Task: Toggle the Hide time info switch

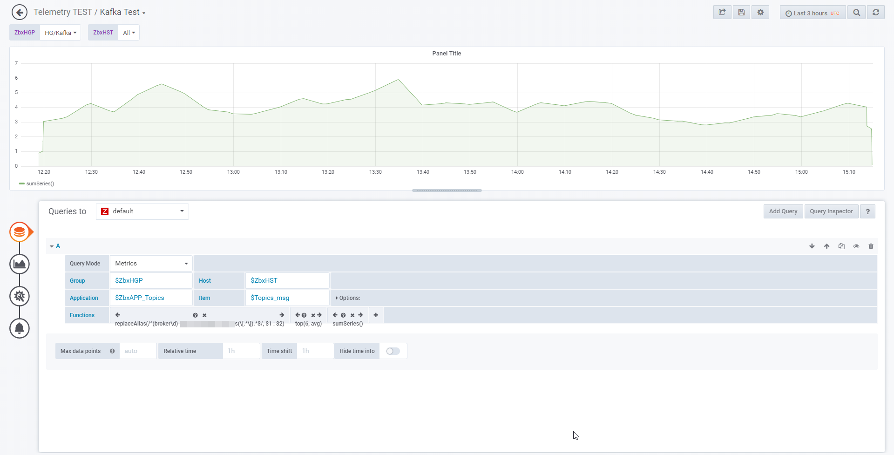Action: pos(393,351)
